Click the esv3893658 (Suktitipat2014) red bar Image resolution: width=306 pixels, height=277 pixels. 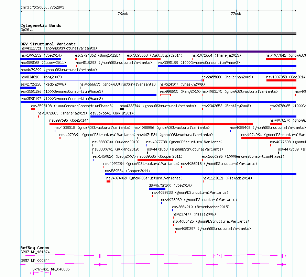pos(144,59)
